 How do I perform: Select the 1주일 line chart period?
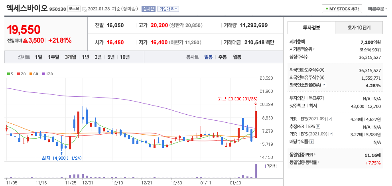pos(53,57)
